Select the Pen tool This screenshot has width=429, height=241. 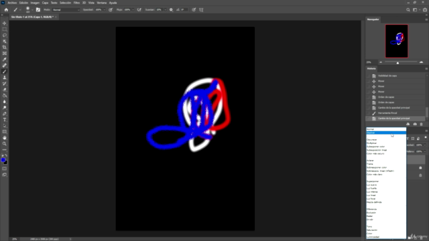5,114
